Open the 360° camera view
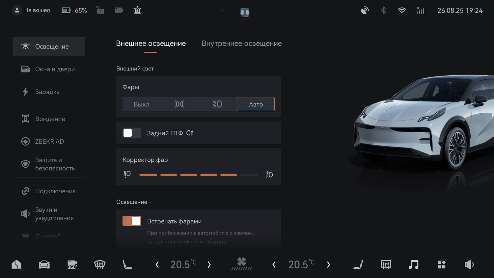This screenshot has height=278, width=494. 72,264
